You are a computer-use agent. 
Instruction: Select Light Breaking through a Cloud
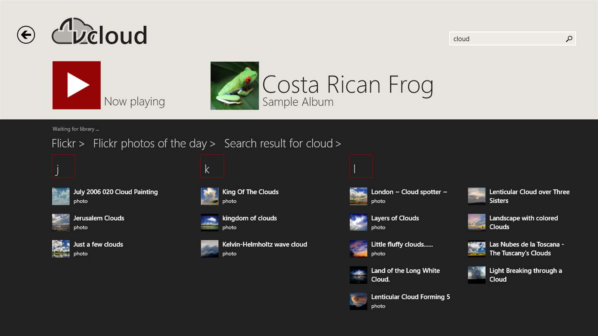click(x=525, y=275)
